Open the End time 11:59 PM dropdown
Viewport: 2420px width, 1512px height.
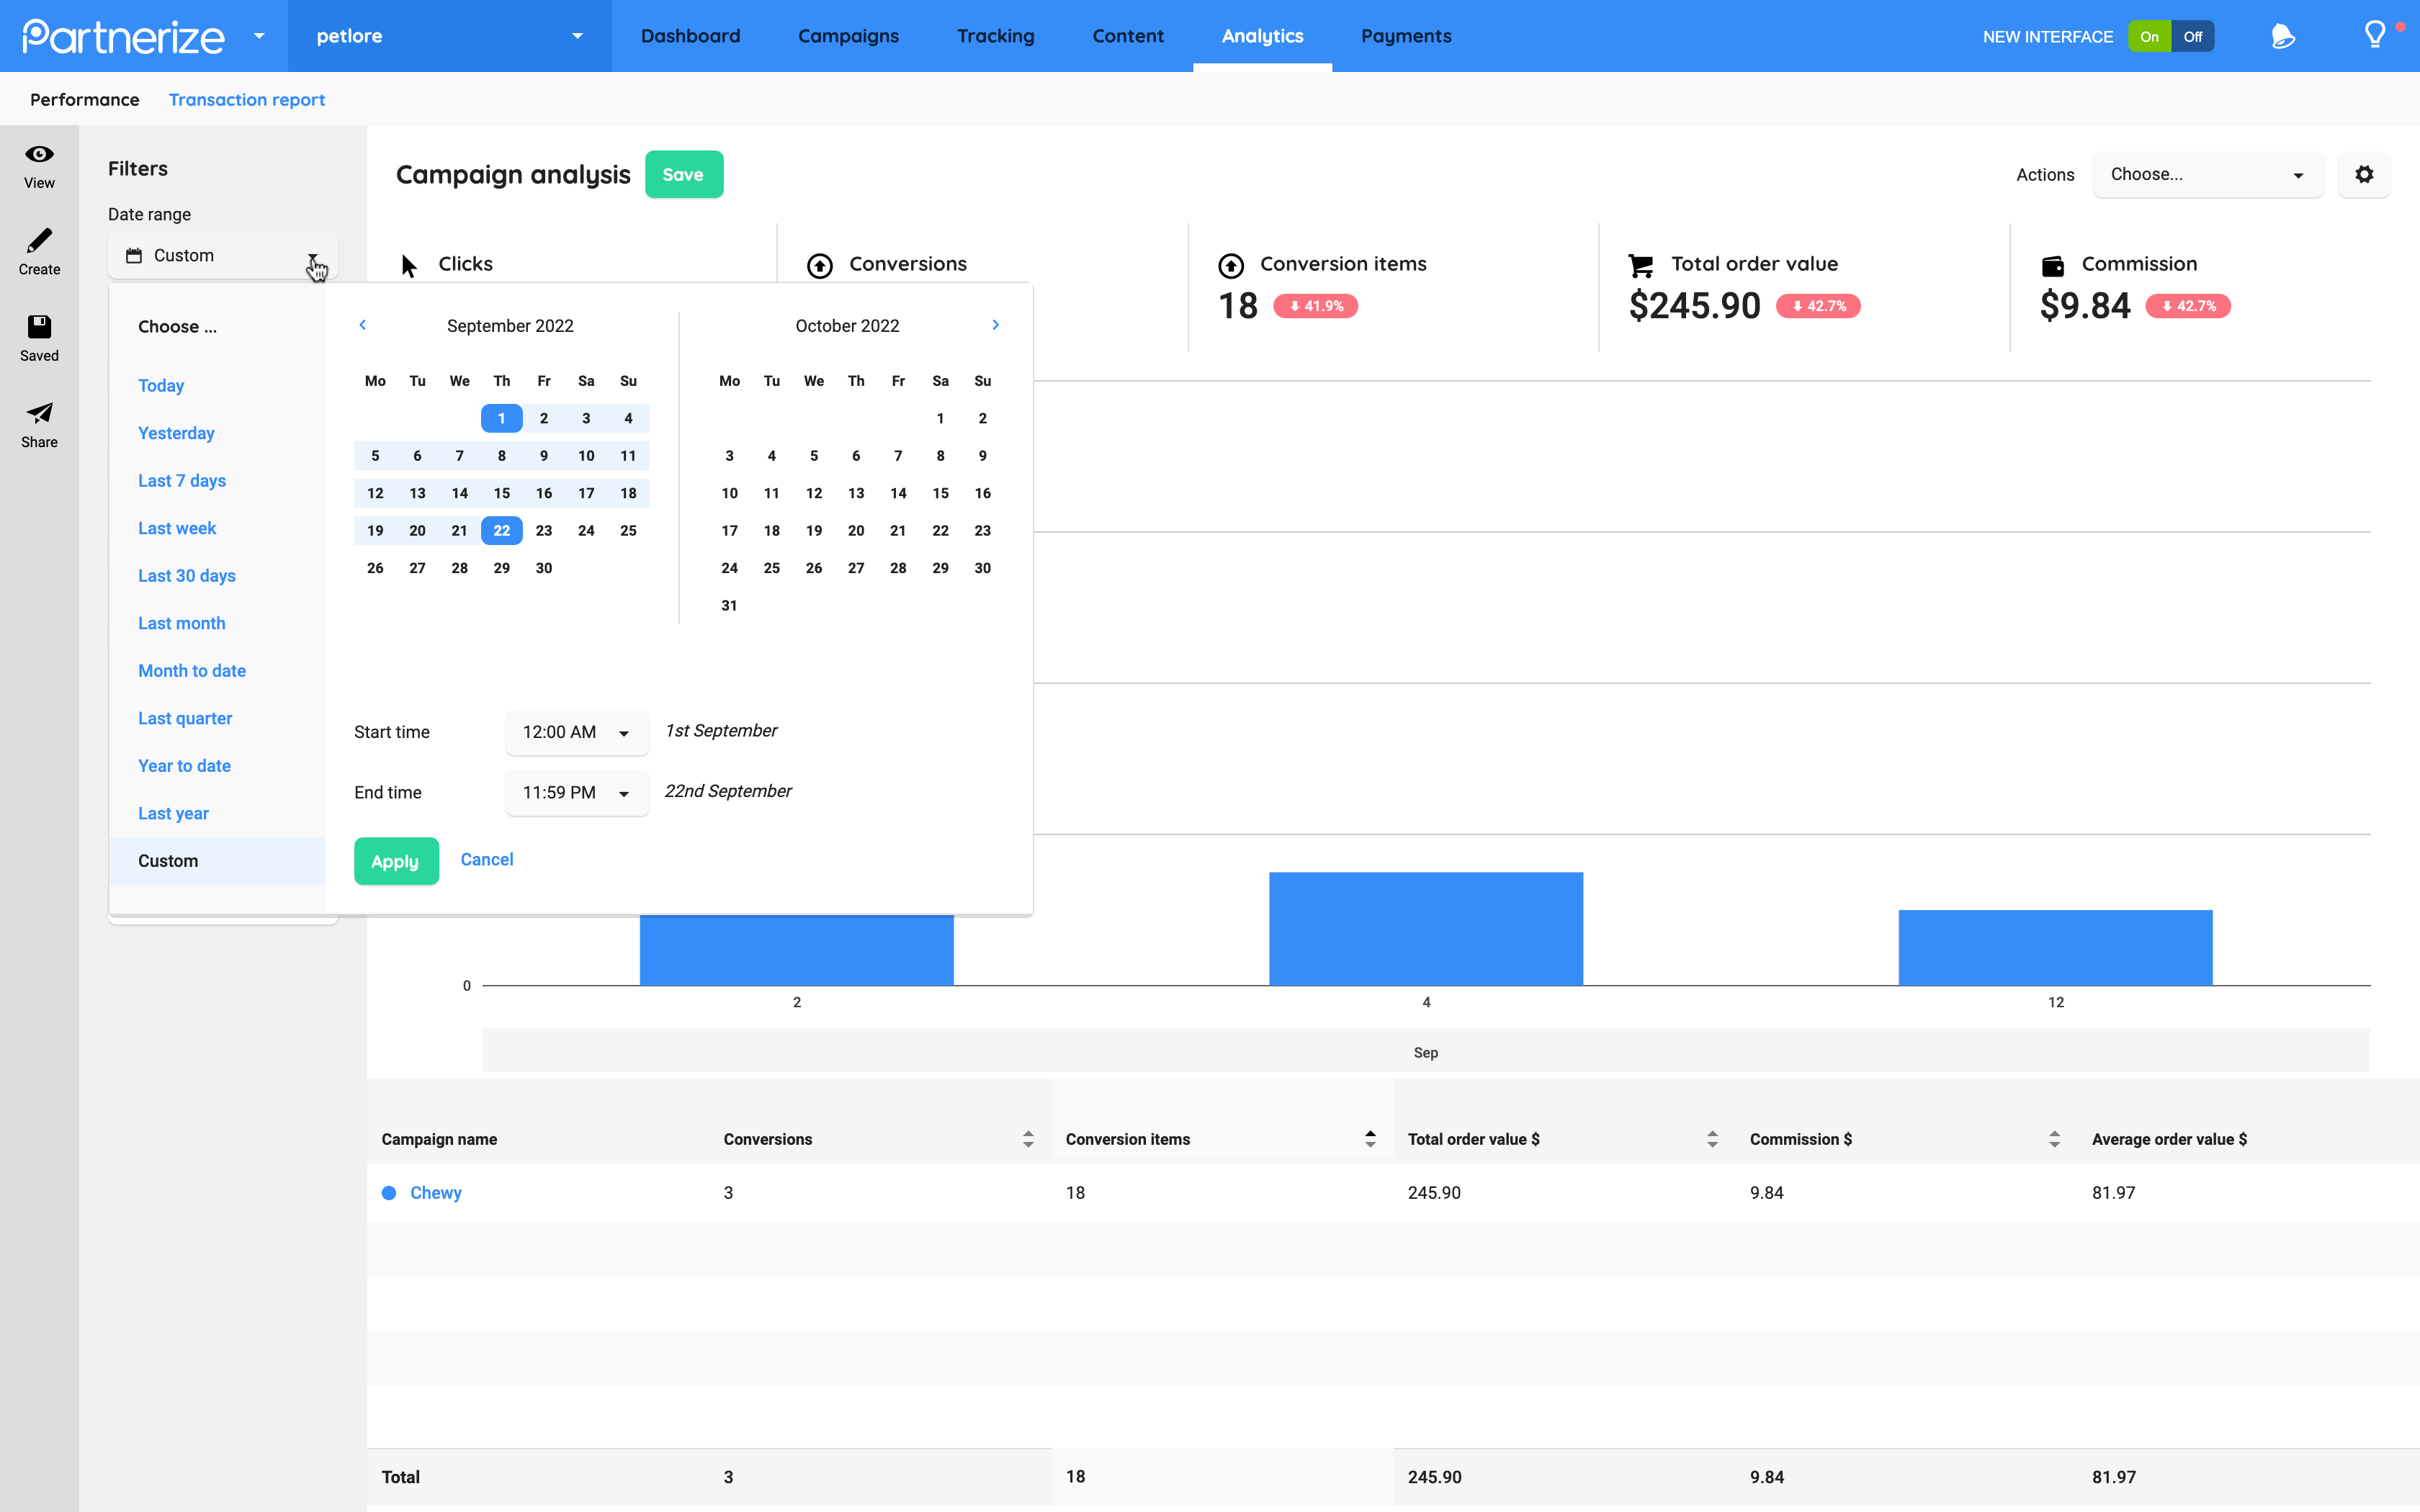pos(577,793)
